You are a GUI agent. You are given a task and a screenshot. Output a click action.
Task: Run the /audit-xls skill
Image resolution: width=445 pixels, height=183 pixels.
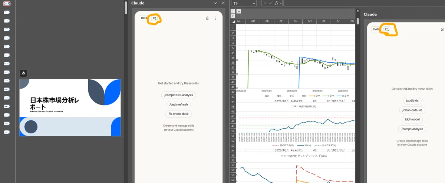(412, 100)
